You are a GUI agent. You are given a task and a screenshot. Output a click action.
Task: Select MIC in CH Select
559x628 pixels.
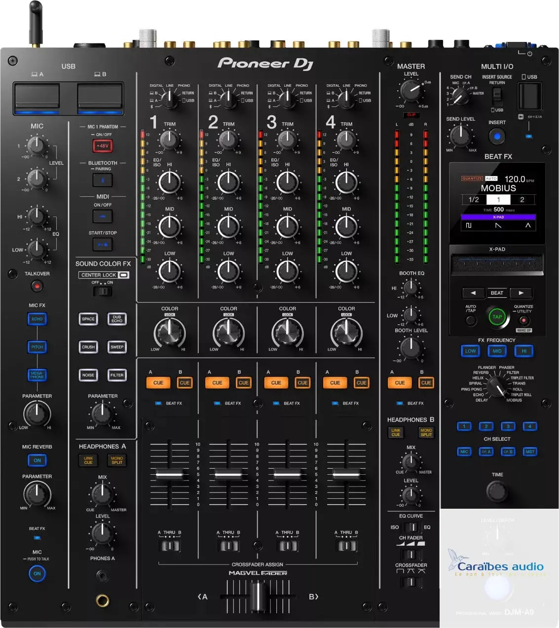click(x=464, y=452)
